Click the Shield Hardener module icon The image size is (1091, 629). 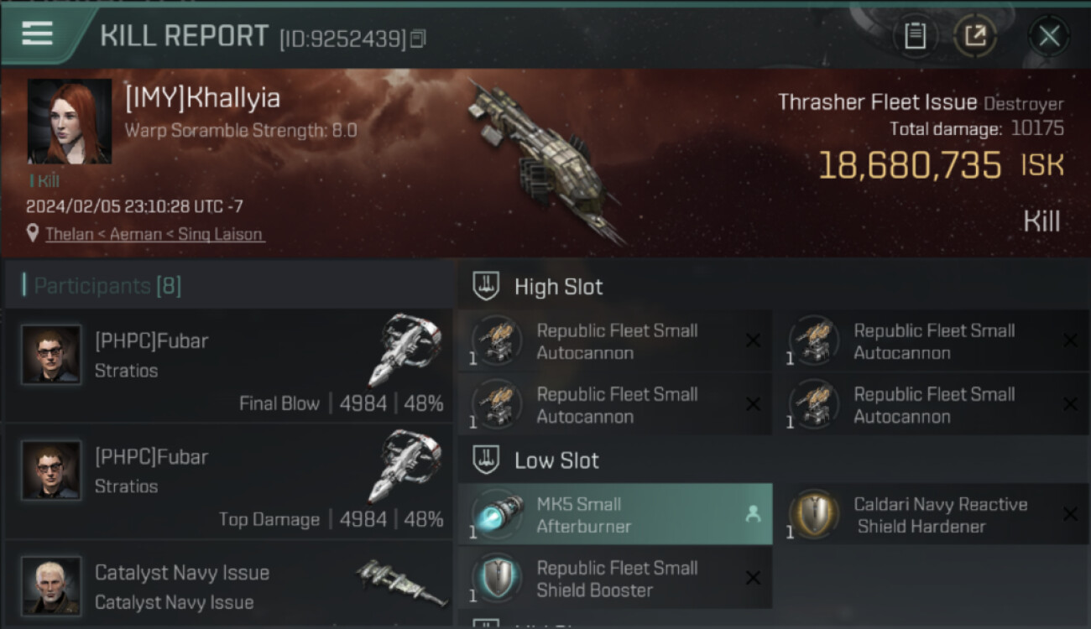tap(814, 513)
